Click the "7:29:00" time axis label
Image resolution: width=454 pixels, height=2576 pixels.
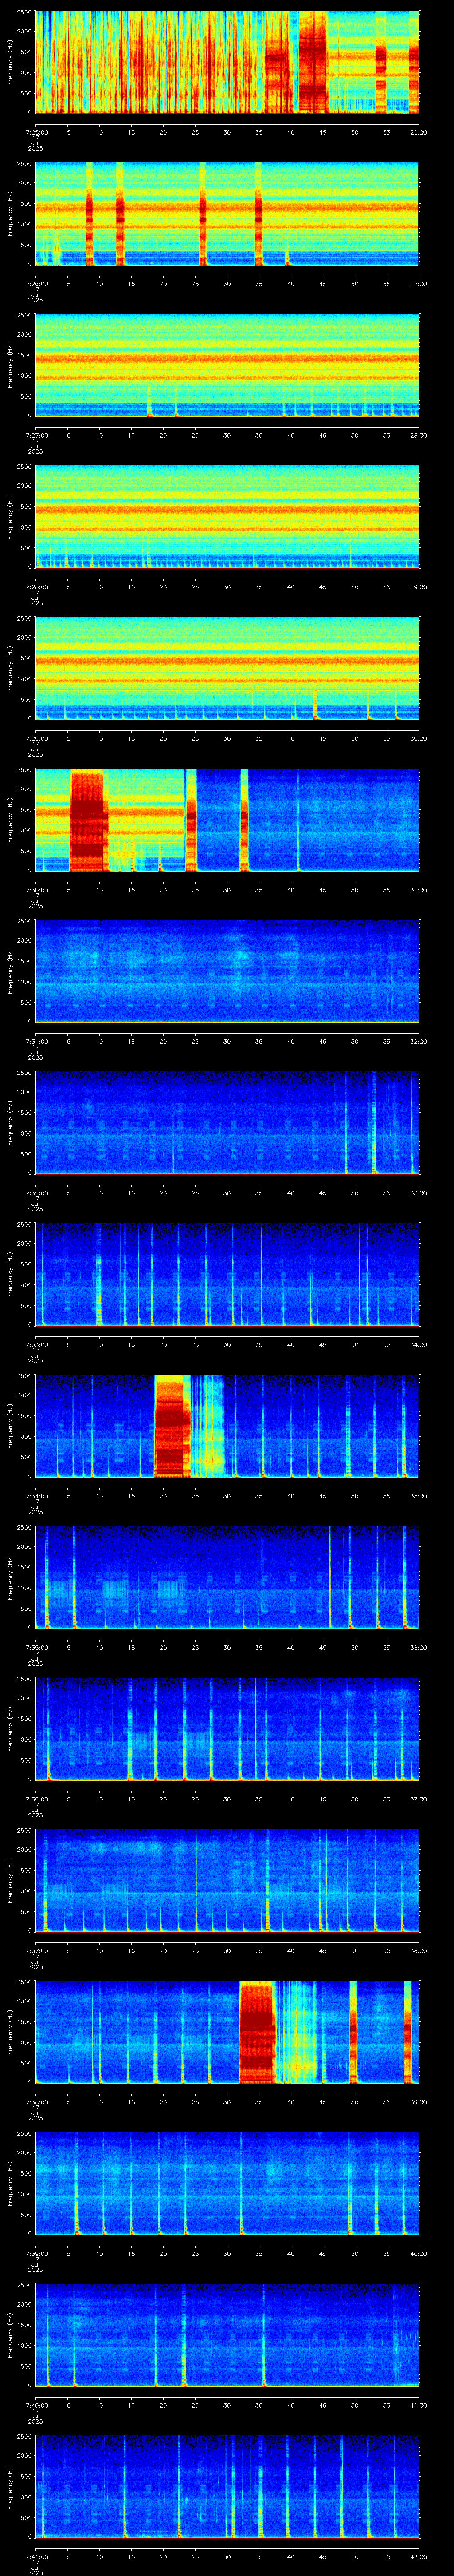pos(35,738)
